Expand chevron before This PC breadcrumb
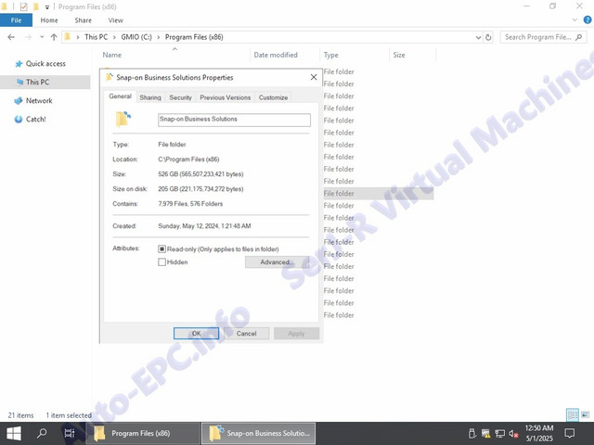Image resolution: width=594 pixels, height=445 pixels. coord(78,37)
